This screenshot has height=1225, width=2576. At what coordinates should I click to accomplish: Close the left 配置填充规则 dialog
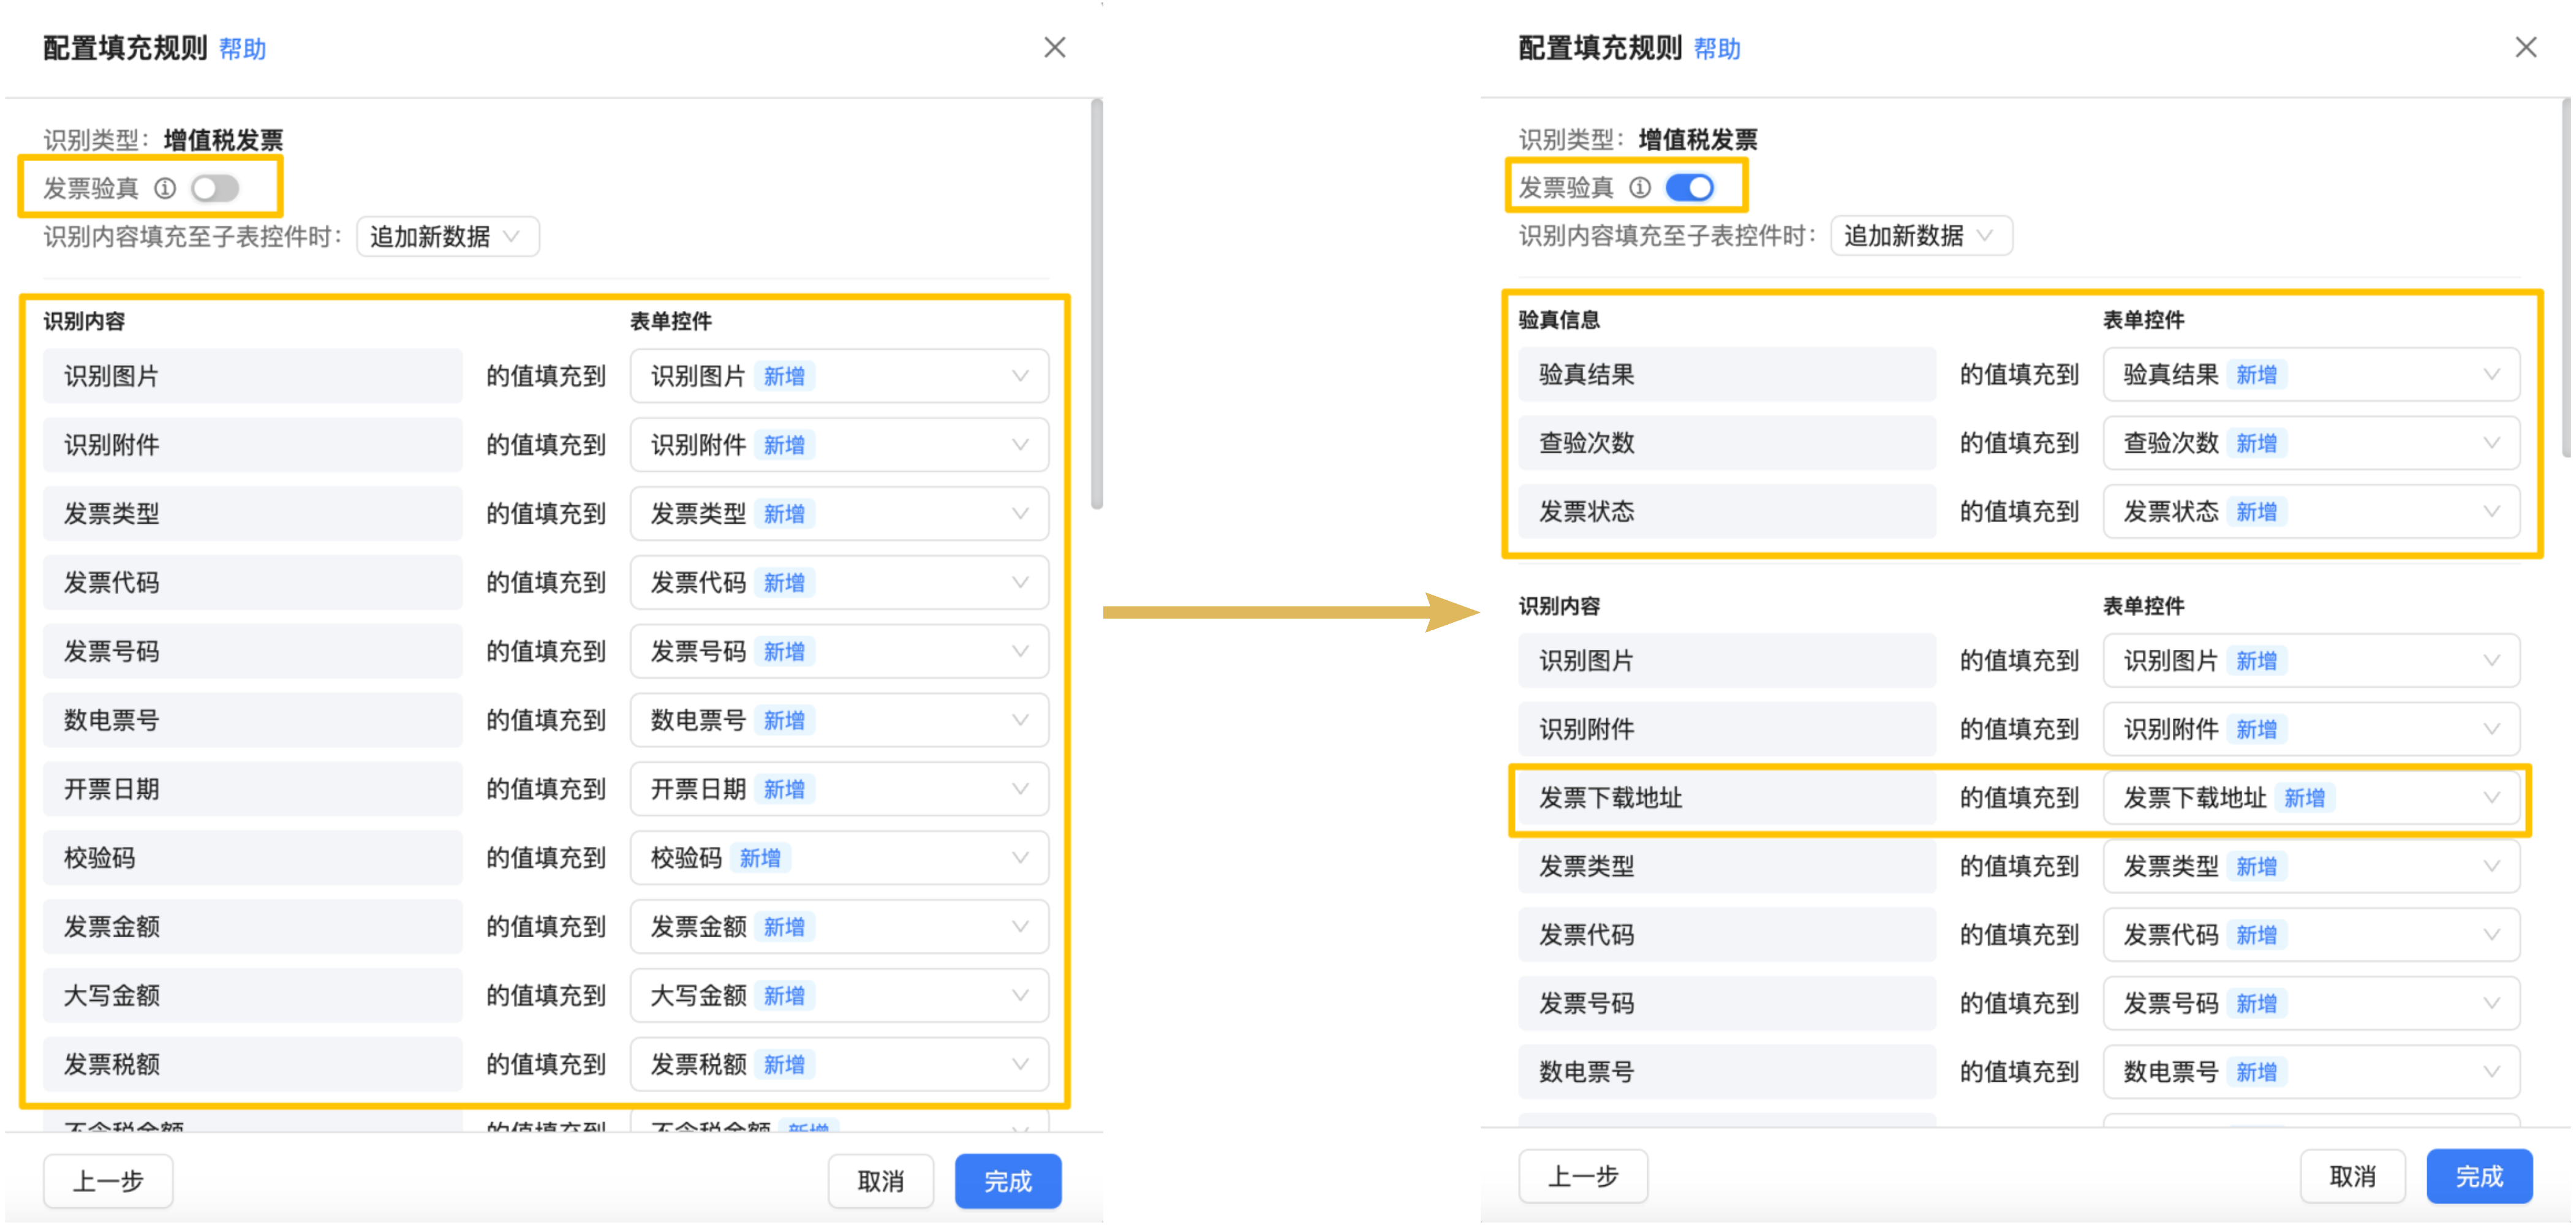[1054, 48]
